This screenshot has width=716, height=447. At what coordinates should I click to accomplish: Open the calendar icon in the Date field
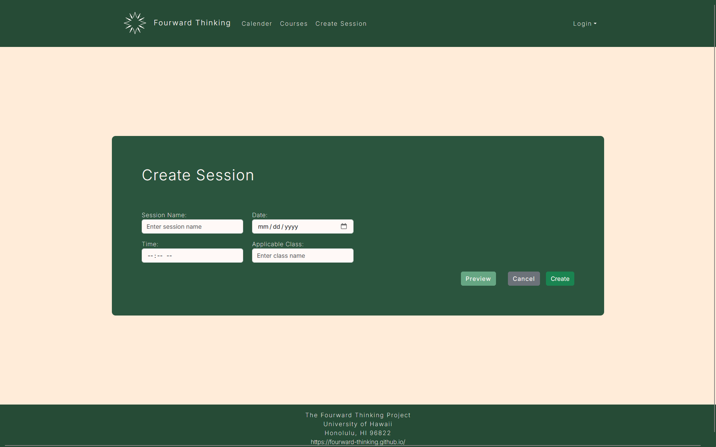pyautogui.click(x=344, y=226)
